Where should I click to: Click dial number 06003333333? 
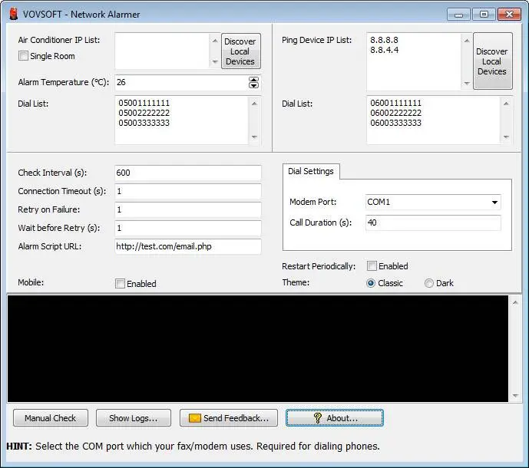395,123
